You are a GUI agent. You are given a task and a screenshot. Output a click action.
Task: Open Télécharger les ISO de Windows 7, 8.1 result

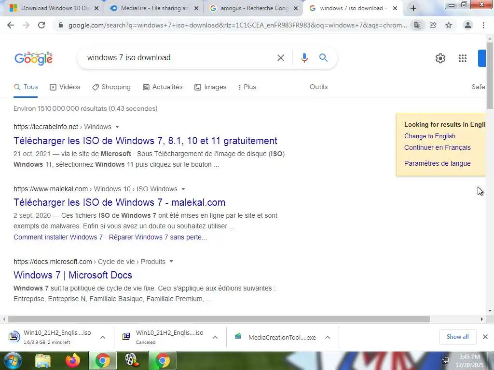click(145, 141)
